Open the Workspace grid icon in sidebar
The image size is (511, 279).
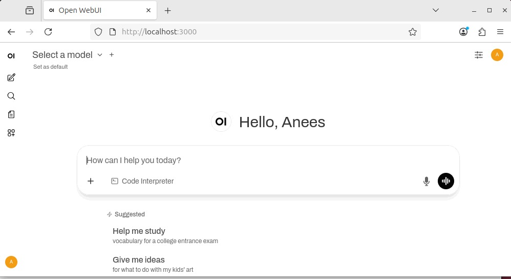(11, 133)
